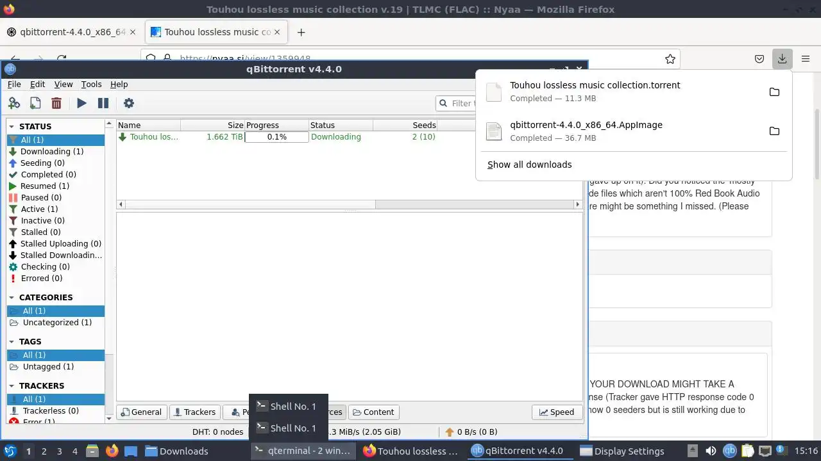Delete torrent using the trash icon

tap(56, 103)
